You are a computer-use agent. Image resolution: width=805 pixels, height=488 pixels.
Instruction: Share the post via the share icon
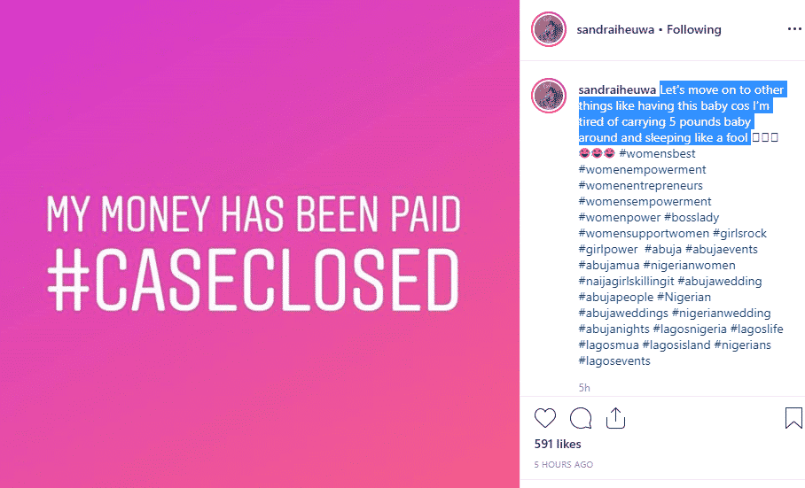(616, 418)
